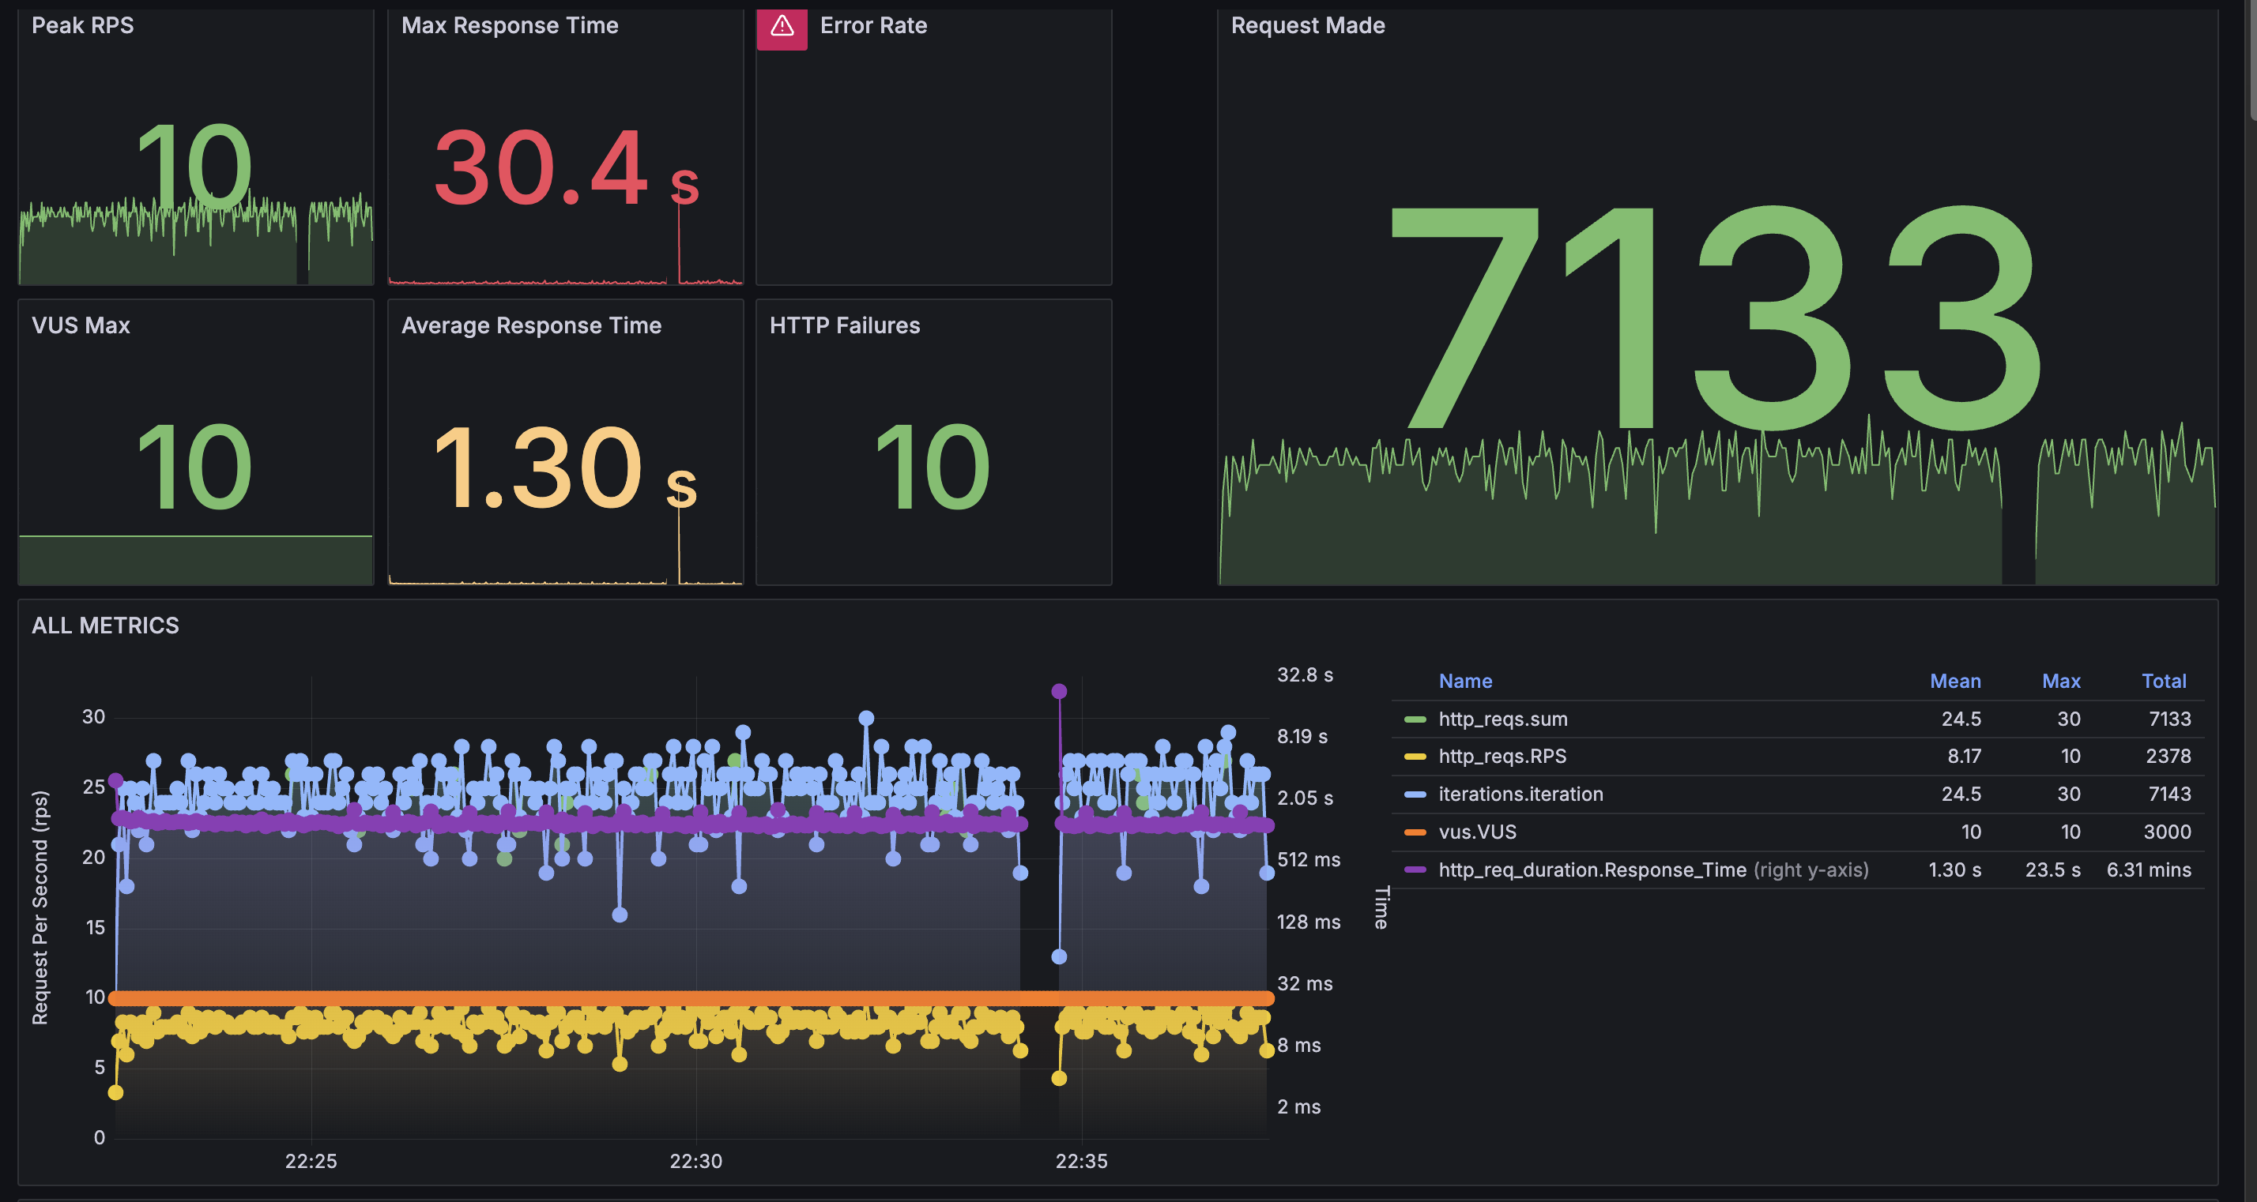Click purple Response_Time legend color marker
This screenshot has height=1202, width=2257.
[1414, 870]
